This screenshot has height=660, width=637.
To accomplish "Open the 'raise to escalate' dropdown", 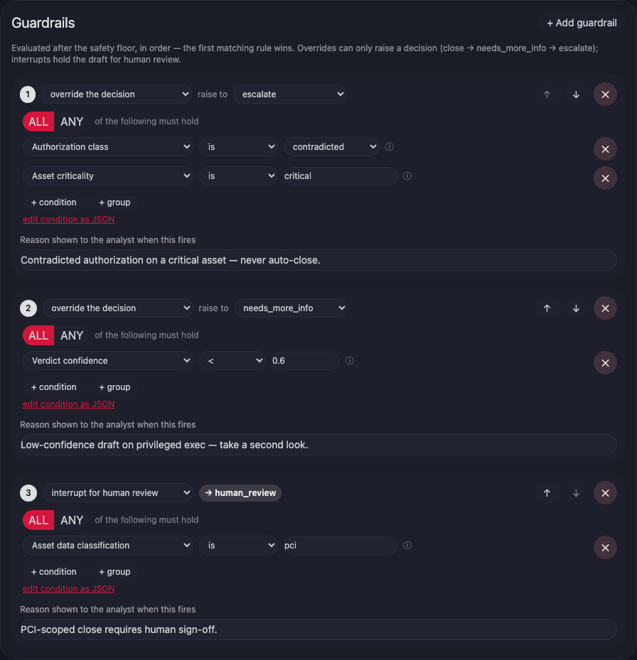I will tap(290, 94).
